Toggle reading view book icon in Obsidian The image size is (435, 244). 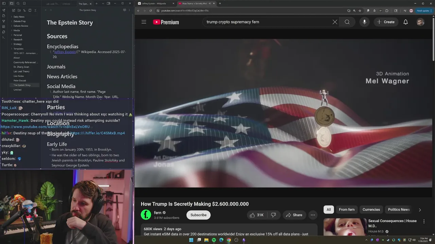pyautogui.click(x=125, y=10)
